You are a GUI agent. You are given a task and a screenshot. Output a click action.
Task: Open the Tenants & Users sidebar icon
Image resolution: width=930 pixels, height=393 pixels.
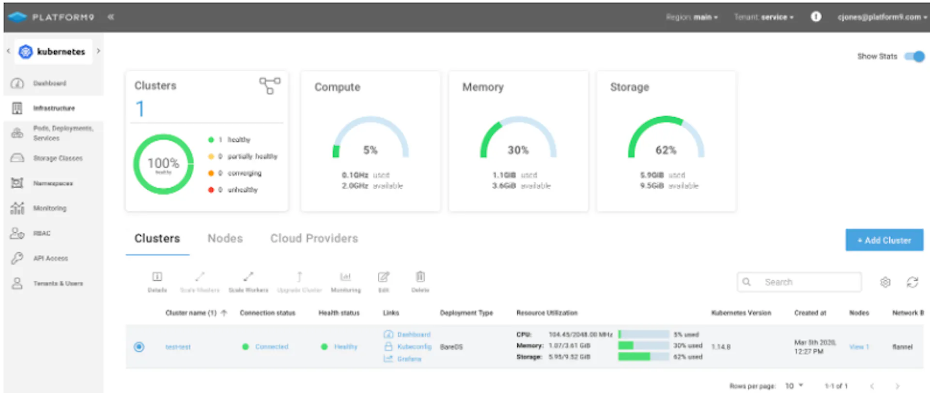pyautogui.click(x=17, y=283)
